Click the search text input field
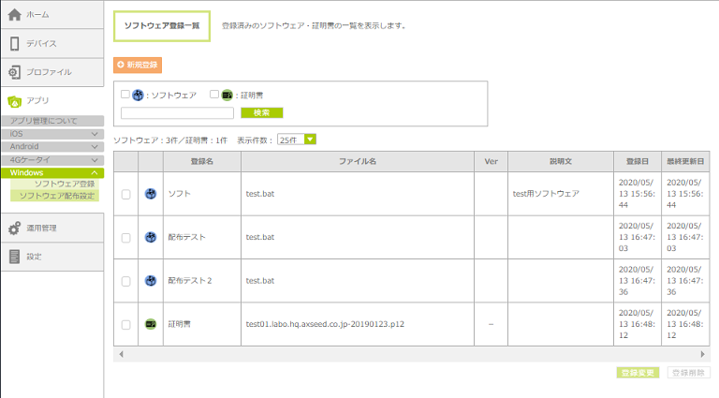This screenshot has width=719, height=398. click(x=177, y=113)
